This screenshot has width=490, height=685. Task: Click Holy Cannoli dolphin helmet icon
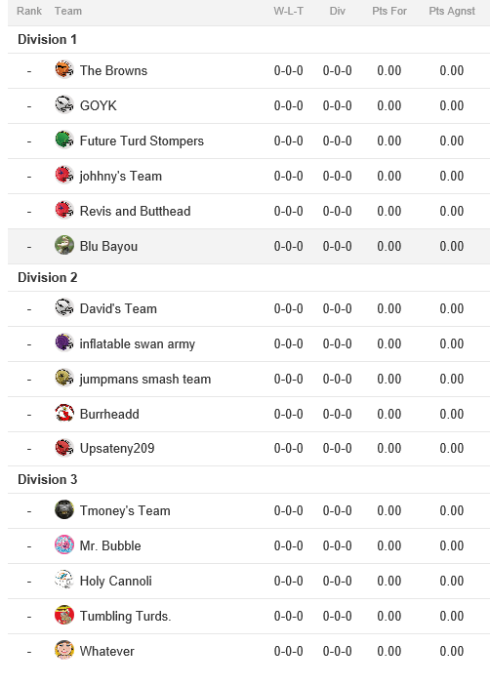64,581
